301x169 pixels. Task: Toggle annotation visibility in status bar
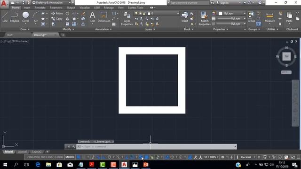pyautogui.click(x=190, y=157)
